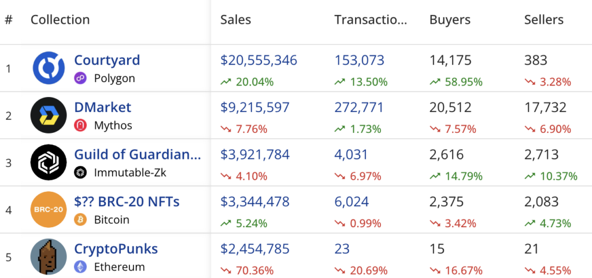Click the orange Bitcoin chain icon

(x=81, y=220)
